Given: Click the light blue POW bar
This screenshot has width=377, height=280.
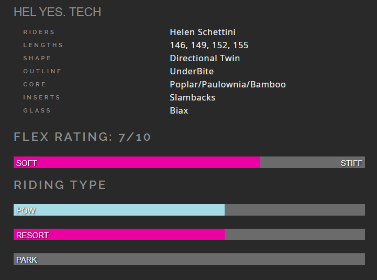Looking at the screenshot, I should (x=119, y=210).
